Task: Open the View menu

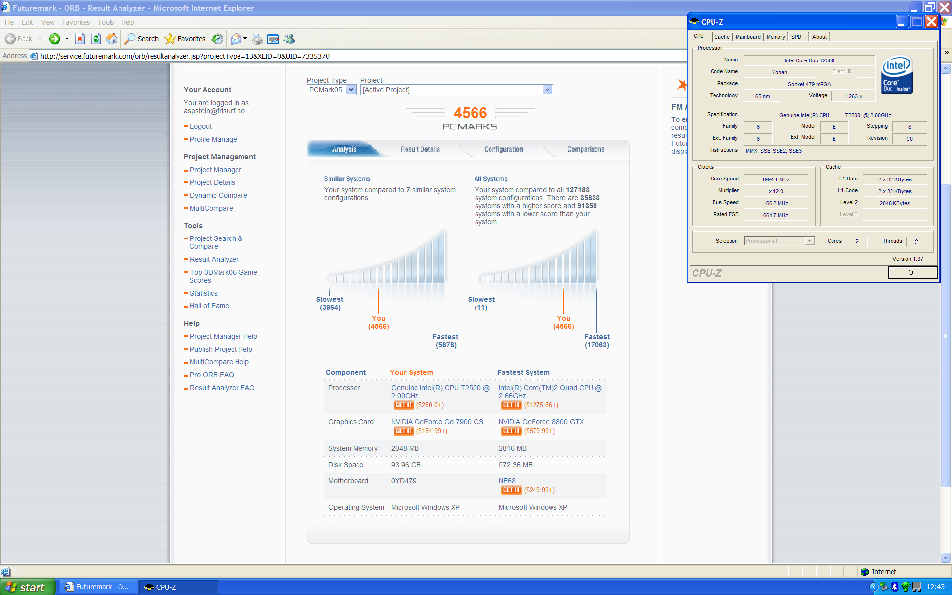Action: point(48,22)
